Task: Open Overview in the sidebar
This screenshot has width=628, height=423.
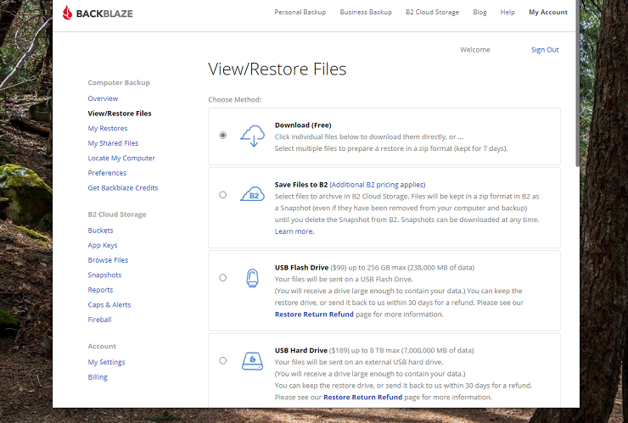Action: point(103,98)
